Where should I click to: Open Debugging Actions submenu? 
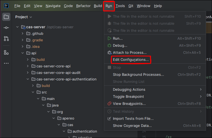coord(129,89)
